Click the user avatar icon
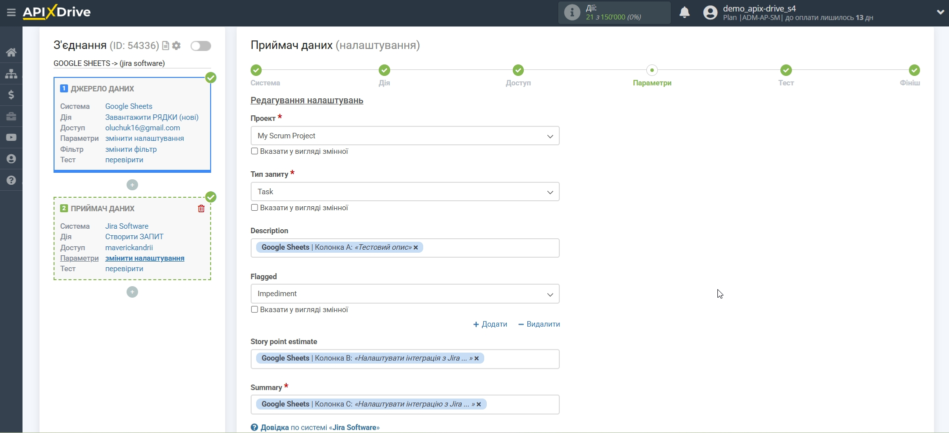 click(710, 12)
